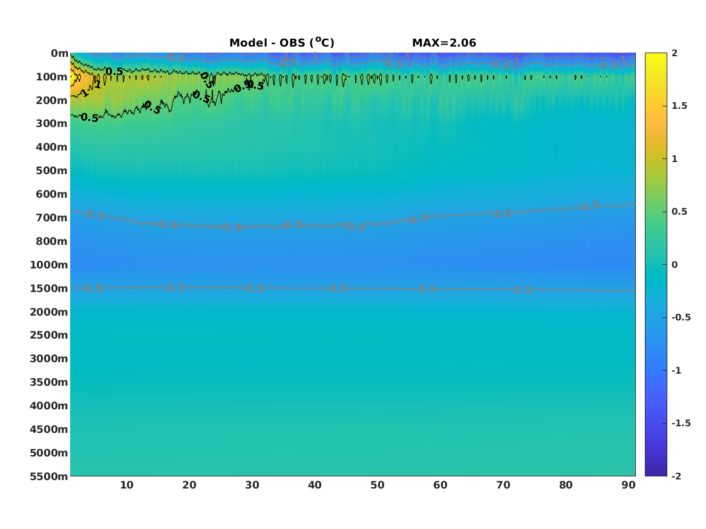Click the '500m' depth axis label
706x529 pixels.
(52, 171)
